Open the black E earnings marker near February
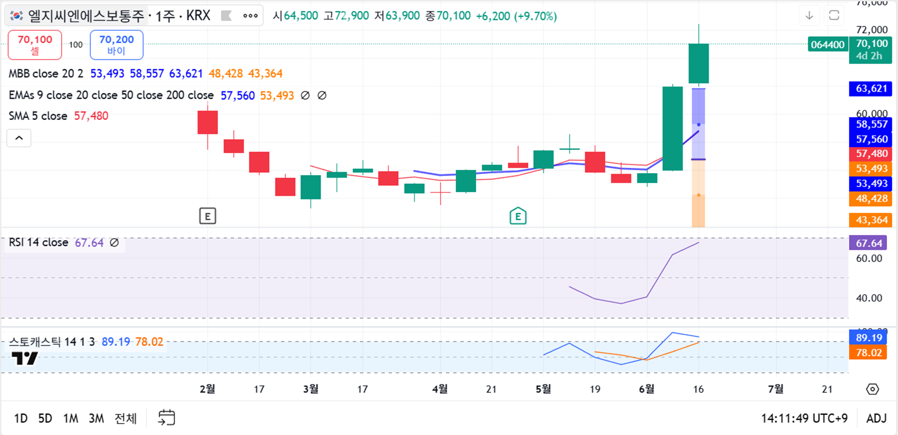898x435 pixels. pyautogui.click(x=208, y=216)
